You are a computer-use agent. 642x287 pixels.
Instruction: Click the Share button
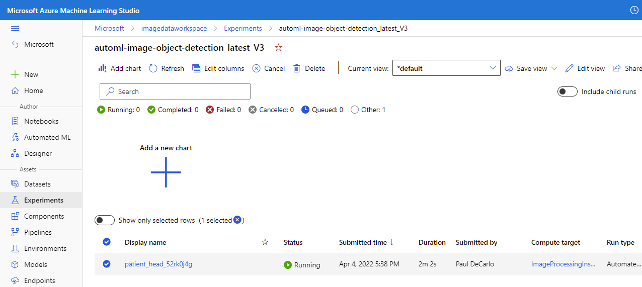click(627, 68)
